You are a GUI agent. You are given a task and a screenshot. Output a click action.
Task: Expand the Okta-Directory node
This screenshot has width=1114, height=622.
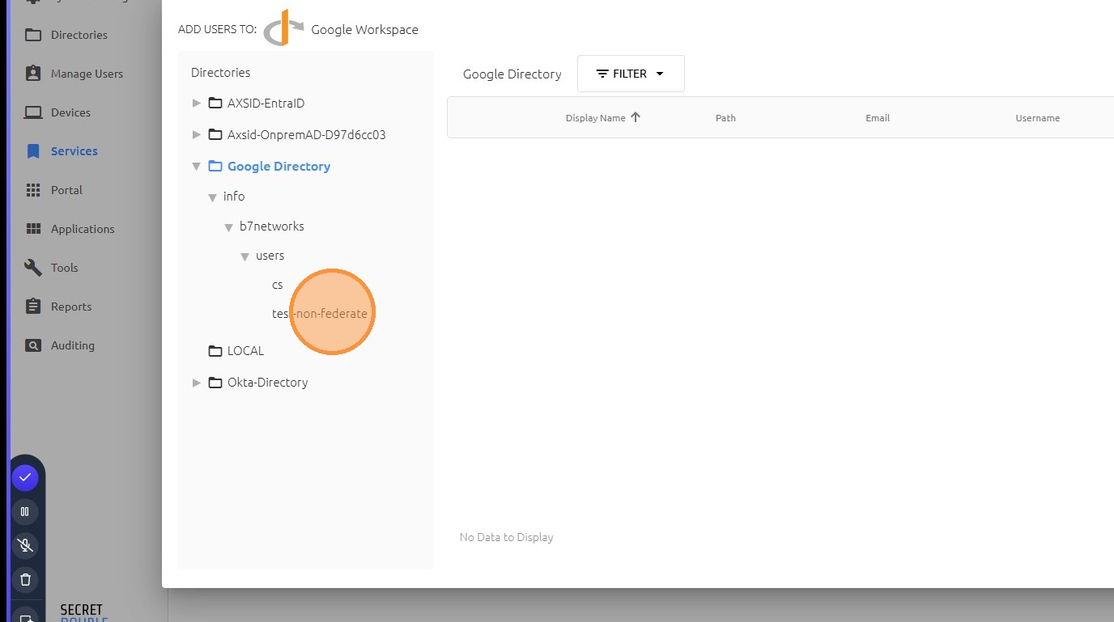(x=196, y=383)
